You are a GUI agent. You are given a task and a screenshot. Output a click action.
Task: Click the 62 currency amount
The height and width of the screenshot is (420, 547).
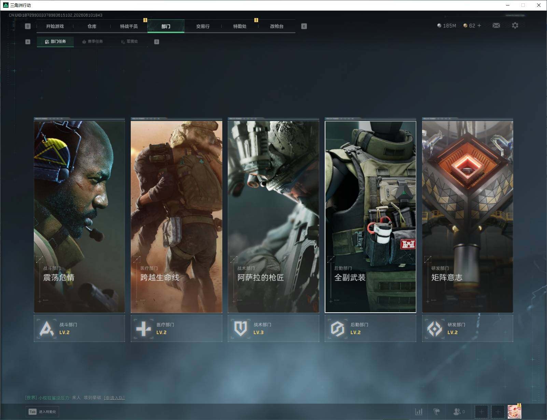[472, 26]
